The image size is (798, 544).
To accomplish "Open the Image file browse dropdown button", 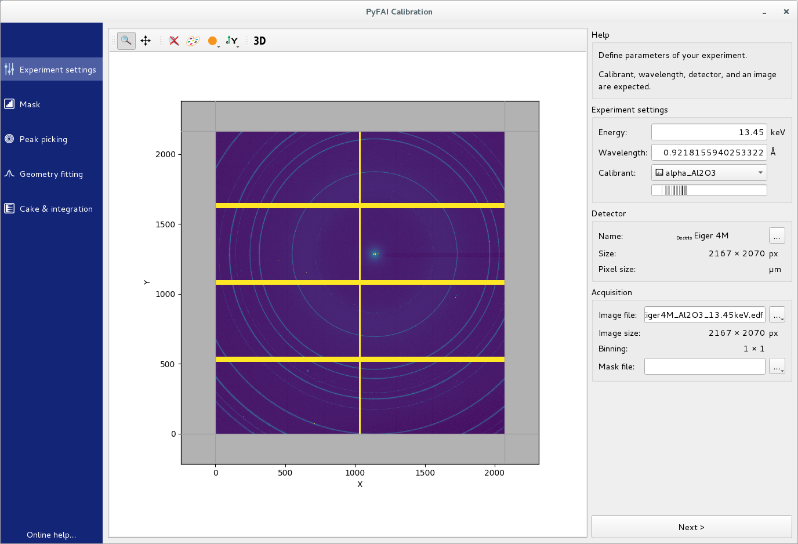I will click(777, 315).
